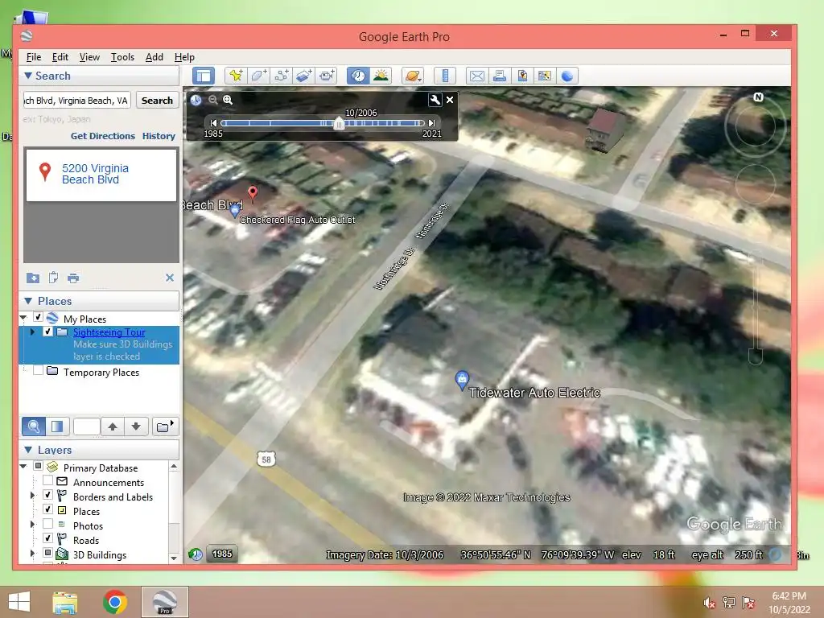The width and height of the screenshot is (824, 618).
Task: Toggle Primary Database checkbox
Action: (x=39, y=466)
